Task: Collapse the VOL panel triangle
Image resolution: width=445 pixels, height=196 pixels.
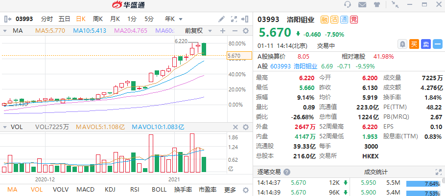Action: (4, 127)
